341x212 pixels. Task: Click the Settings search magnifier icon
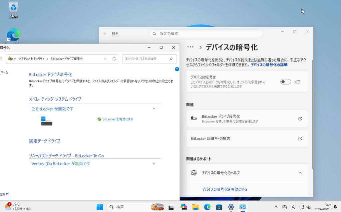(155, 34)
